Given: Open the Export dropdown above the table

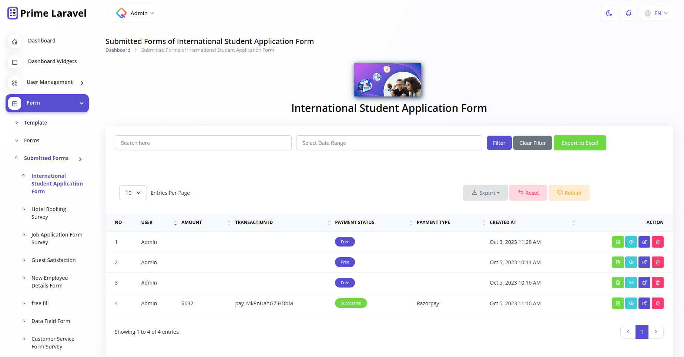Looking at the screenshot, I should coord(485,193).
